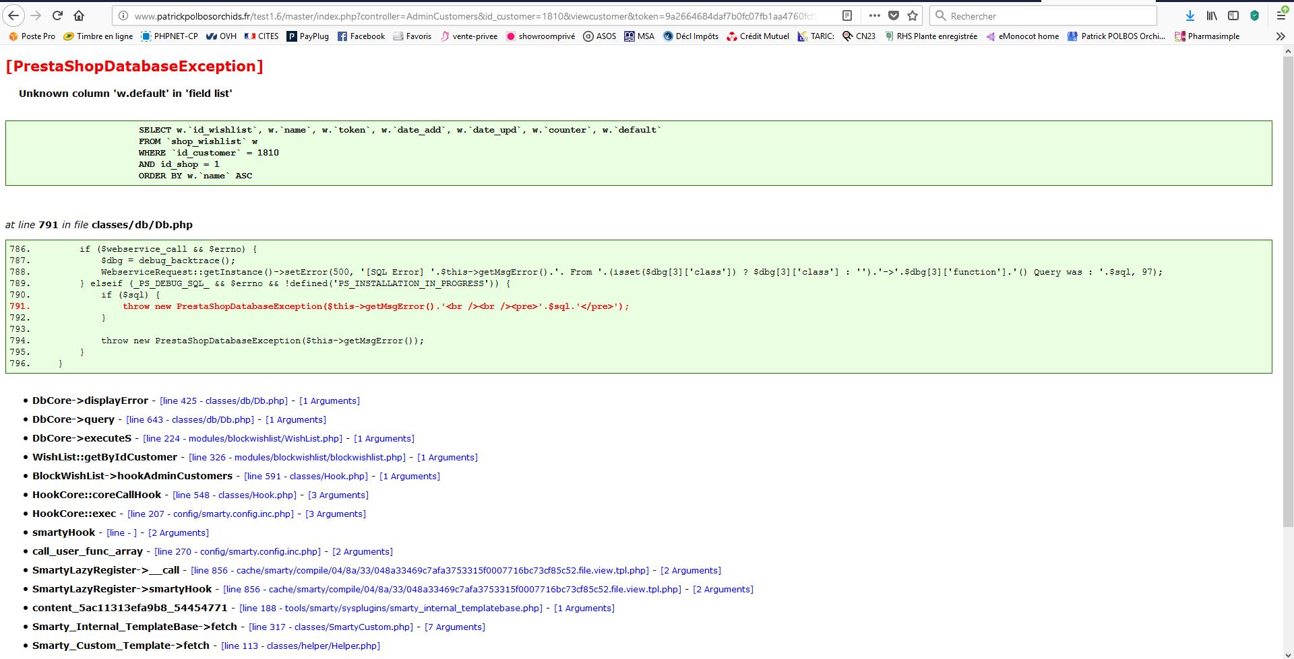Expand arguments for WishList::getByIdCustomer
Screen dimensions: 1294x659
448,457
